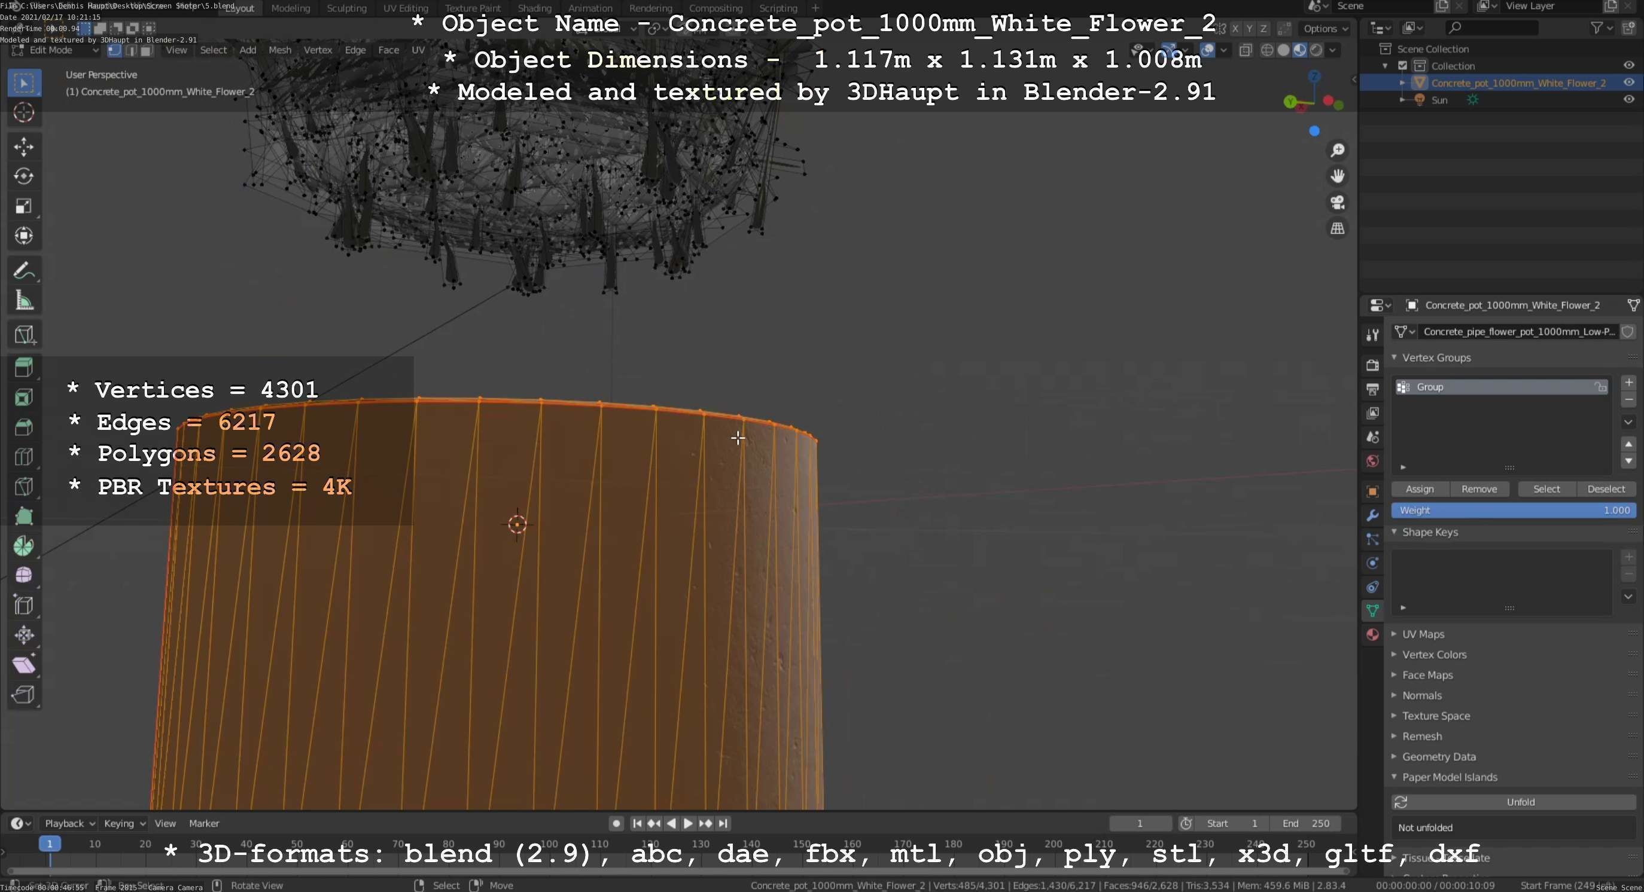Click the Remove vertex group button

tap(1479, 489)
